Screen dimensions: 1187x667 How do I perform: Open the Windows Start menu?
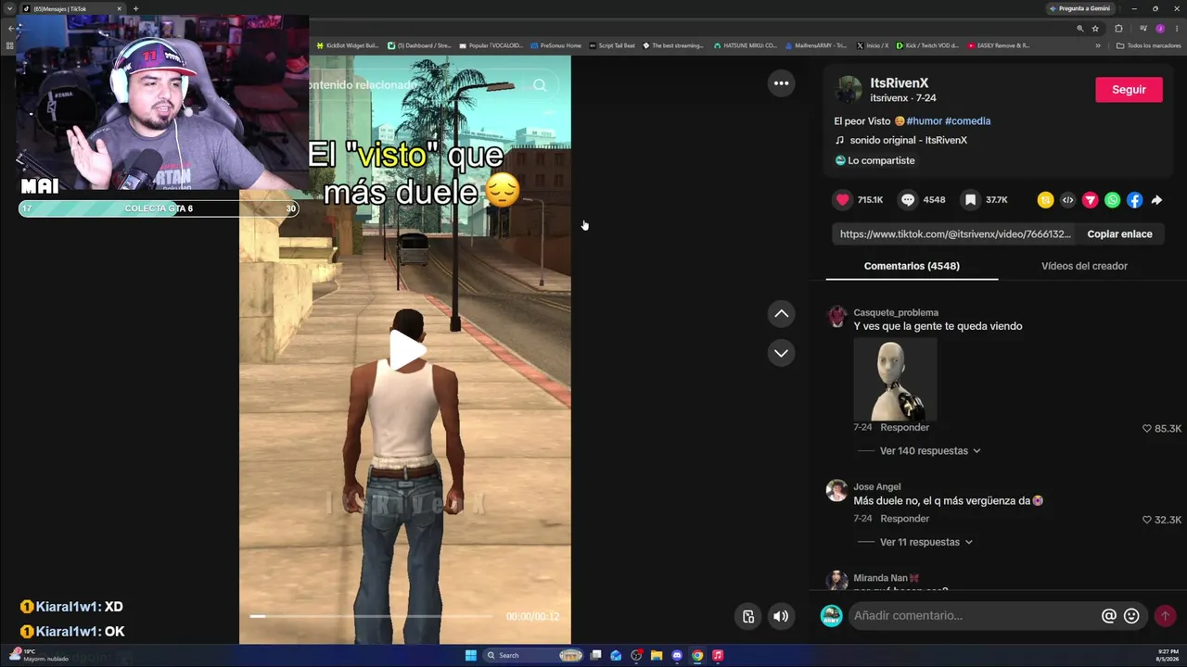point(470,656)
